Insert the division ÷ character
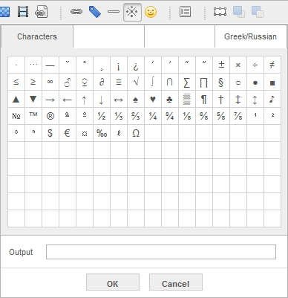Screen dimensions: 288x298 pyautogui.click(x=255, y=65)
